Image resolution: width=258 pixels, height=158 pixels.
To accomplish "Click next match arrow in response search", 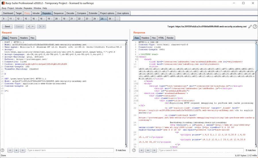I will point(154,150).
